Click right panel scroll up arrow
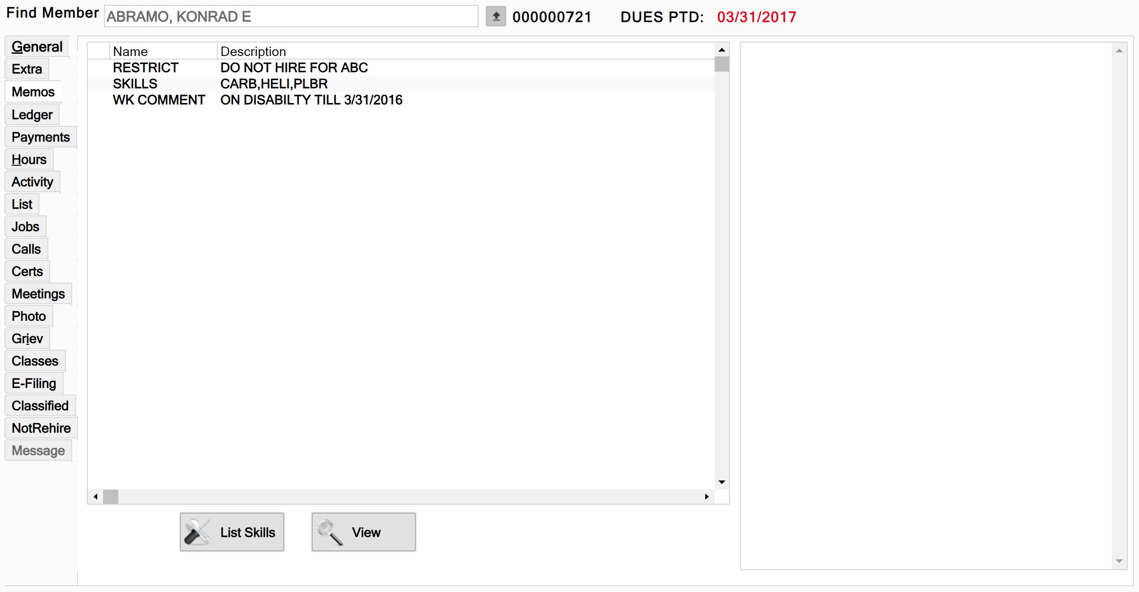 coord(1119,51)
